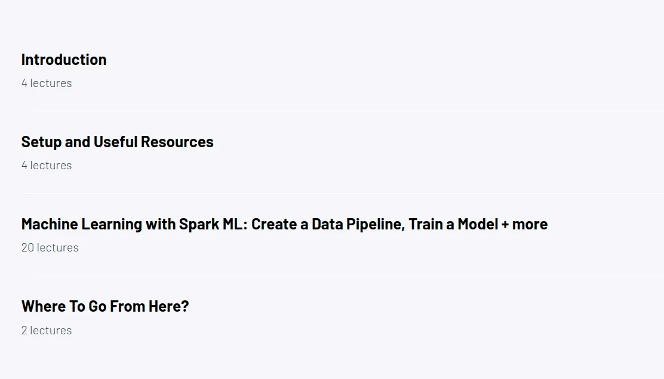Click the words Train a Model + more

coord(478,224)
